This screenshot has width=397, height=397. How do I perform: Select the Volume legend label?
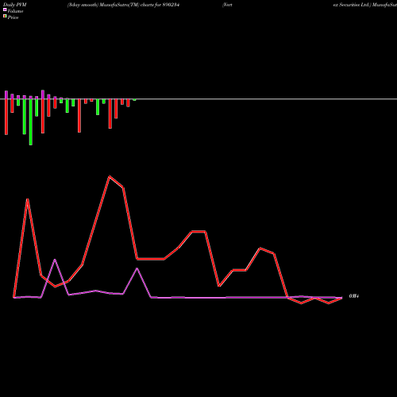pyautogui.click(x=15, y=11)
